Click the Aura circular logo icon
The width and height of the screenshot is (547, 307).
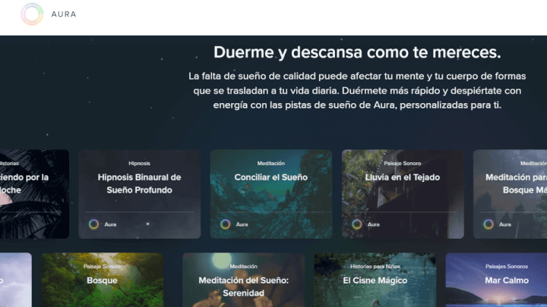pos(32,14)
